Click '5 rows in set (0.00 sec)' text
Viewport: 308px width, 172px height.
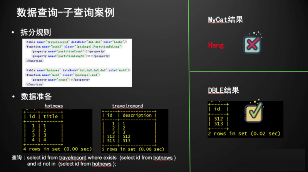tap(133, 149)
